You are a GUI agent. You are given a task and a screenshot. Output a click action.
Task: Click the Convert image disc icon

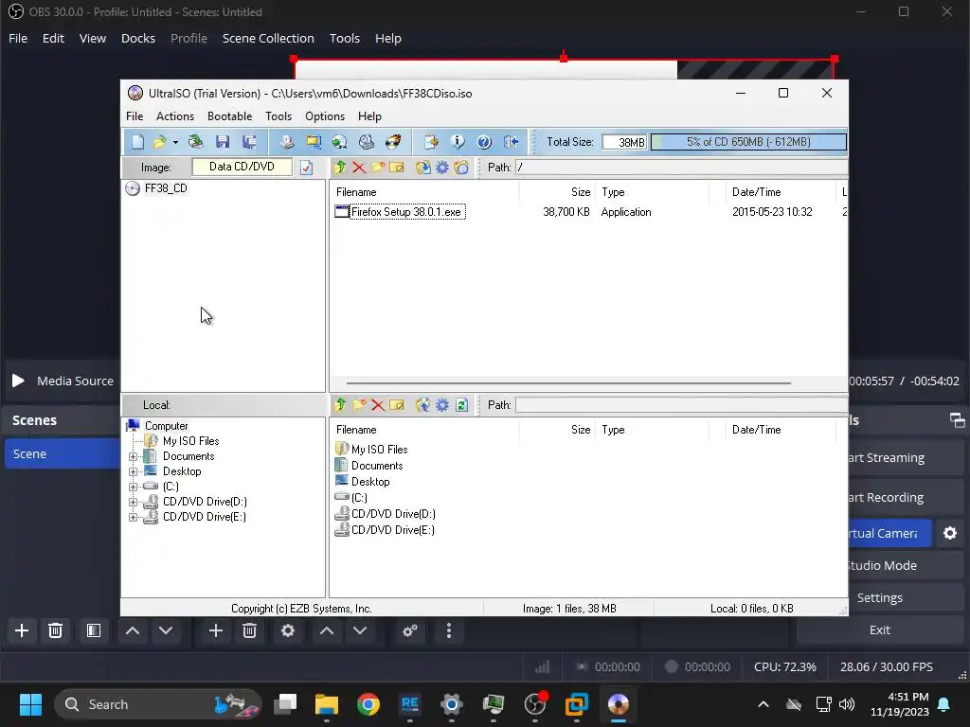point(340,142)
